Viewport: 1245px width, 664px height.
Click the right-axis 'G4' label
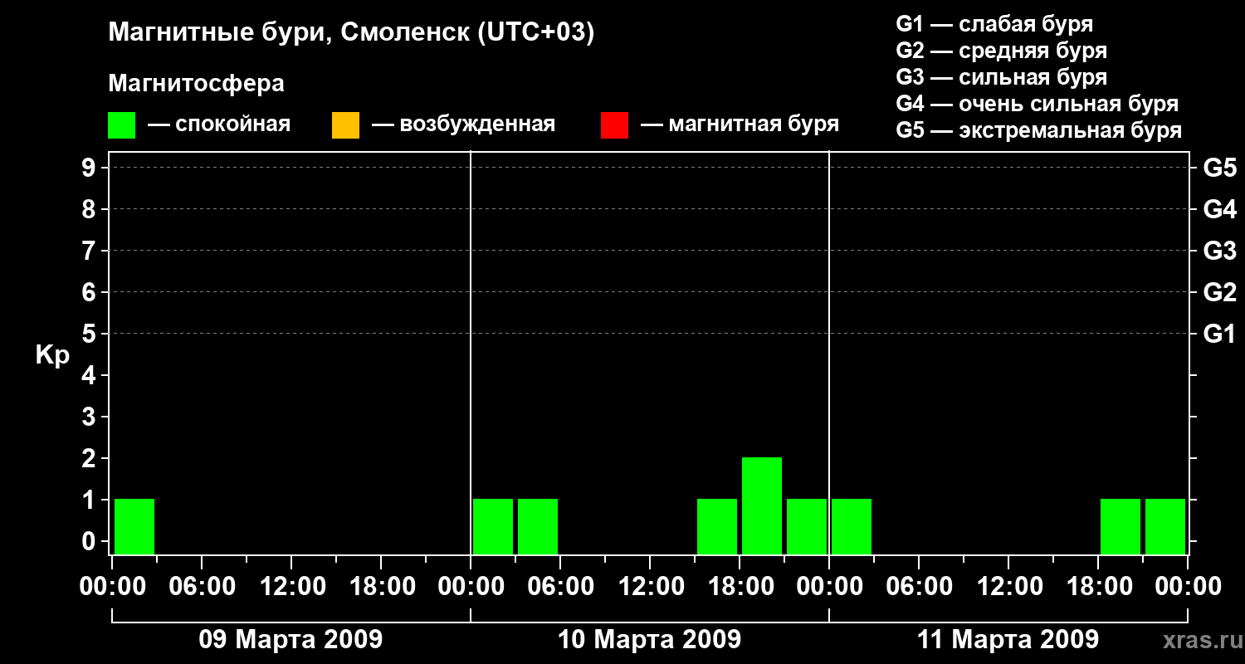[1220, 209]
